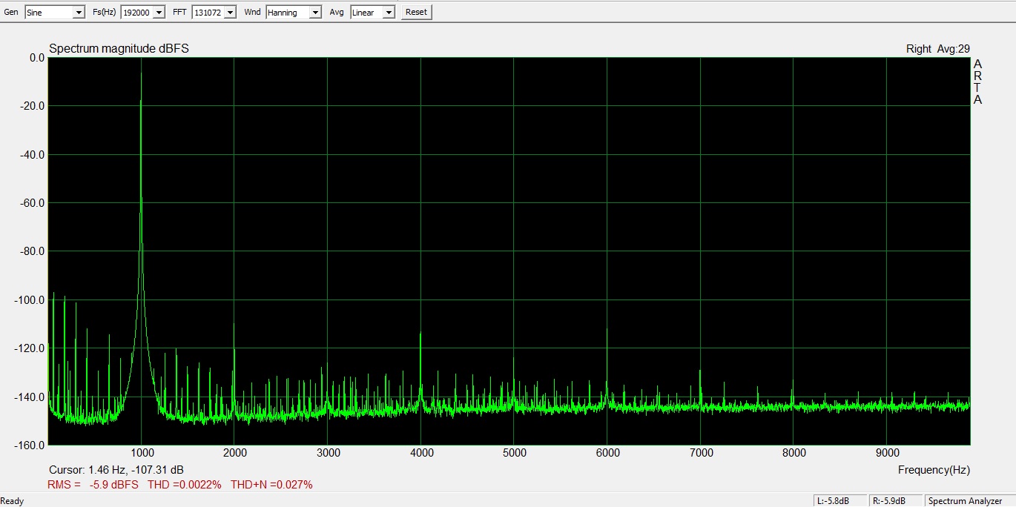The image size is (1016, 507).
Task: Click the Reset button
Action: (x=416, y=13)
